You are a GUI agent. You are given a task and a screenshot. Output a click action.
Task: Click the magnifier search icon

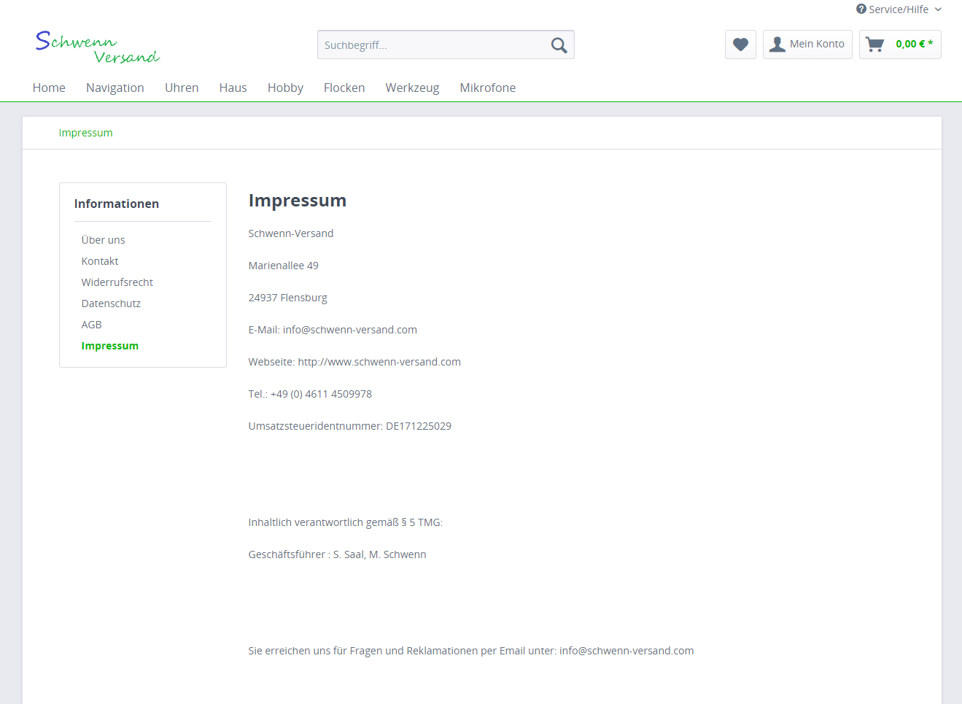[559, 45]
